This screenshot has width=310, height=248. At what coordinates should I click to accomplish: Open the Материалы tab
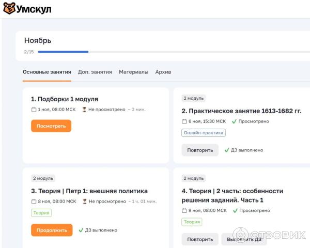pos(133,72)
